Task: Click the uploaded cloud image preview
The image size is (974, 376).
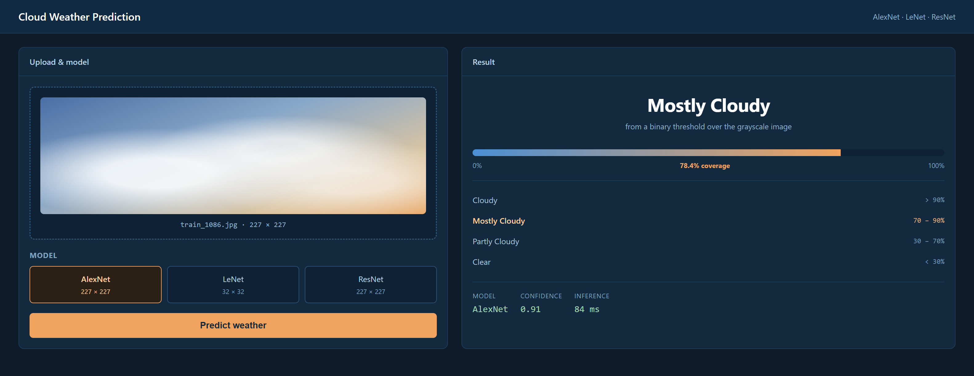Action: tap(233, 155)
